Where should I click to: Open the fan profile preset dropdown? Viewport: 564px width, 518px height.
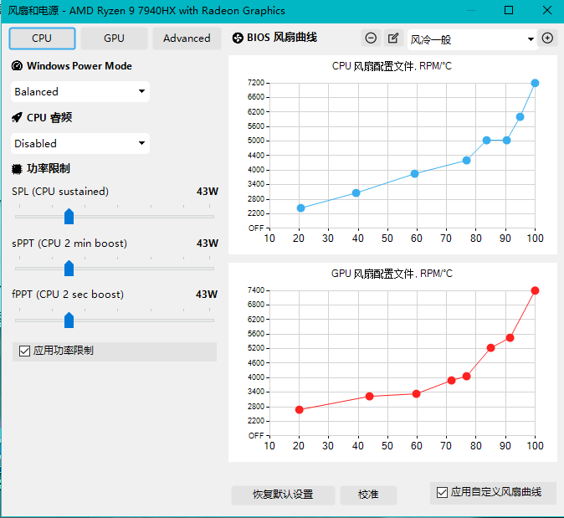click(x=472, y=39)
